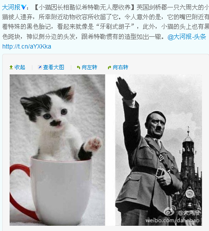Click the kitten's raised paw
Image resolution: width=209 pixels, height=231 pixels.
(94, 144)
